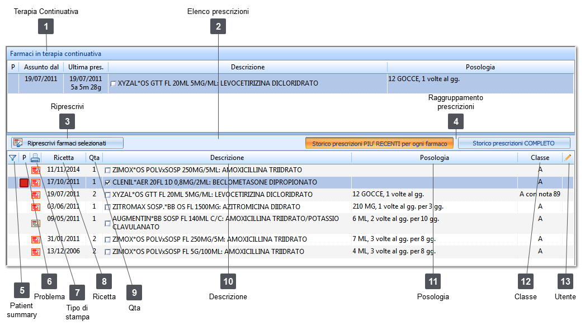Check XYZAL box in prescription history list
Screen dimensions: 585x330
click(x=107, y=195)
